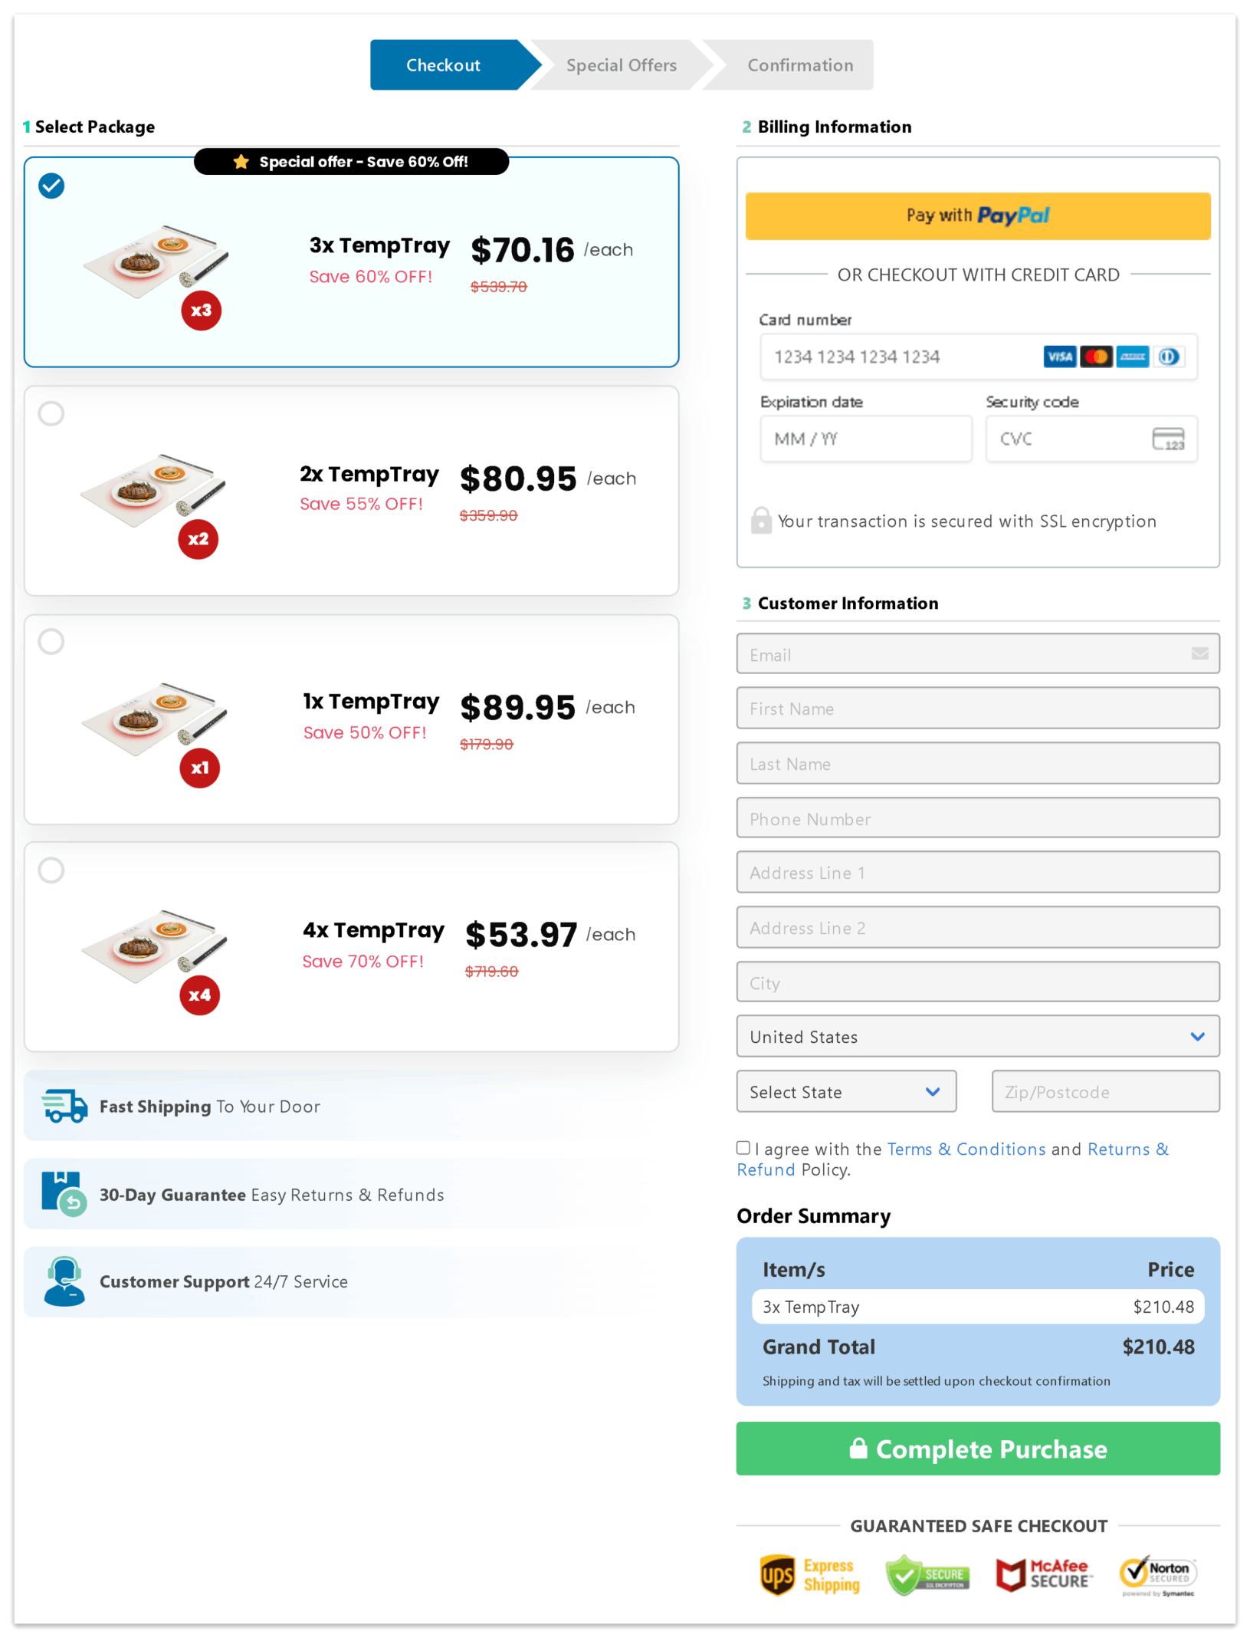The width and height of the screenshot is (1250, 1638).
Task: Select the 1x TempTray package radio button
Action: point(51,641)
